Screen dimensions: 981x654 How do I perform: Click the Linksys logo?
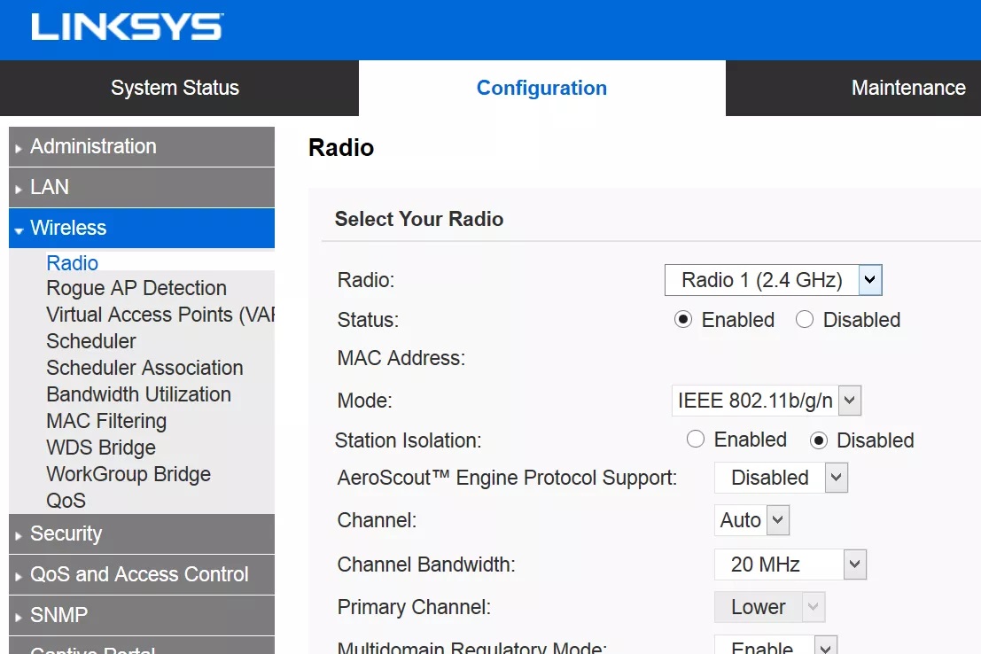pos(127,27)
